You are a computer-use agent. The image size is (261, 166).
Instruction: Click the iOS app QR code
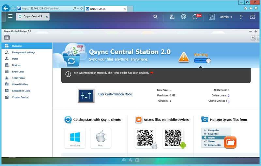(146, 138)
